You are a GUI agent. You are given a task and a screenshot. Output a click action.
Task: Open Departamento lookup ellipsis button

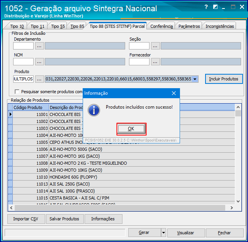[x=39, y=46]
